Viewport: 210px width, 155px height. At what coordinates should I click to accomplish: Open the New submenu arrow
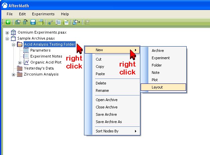coord(136,50)
